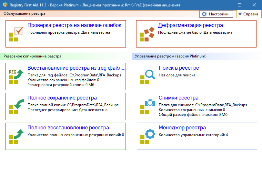
Task: Click the gear icon on Настройки button
Action: tap(204, 14)
